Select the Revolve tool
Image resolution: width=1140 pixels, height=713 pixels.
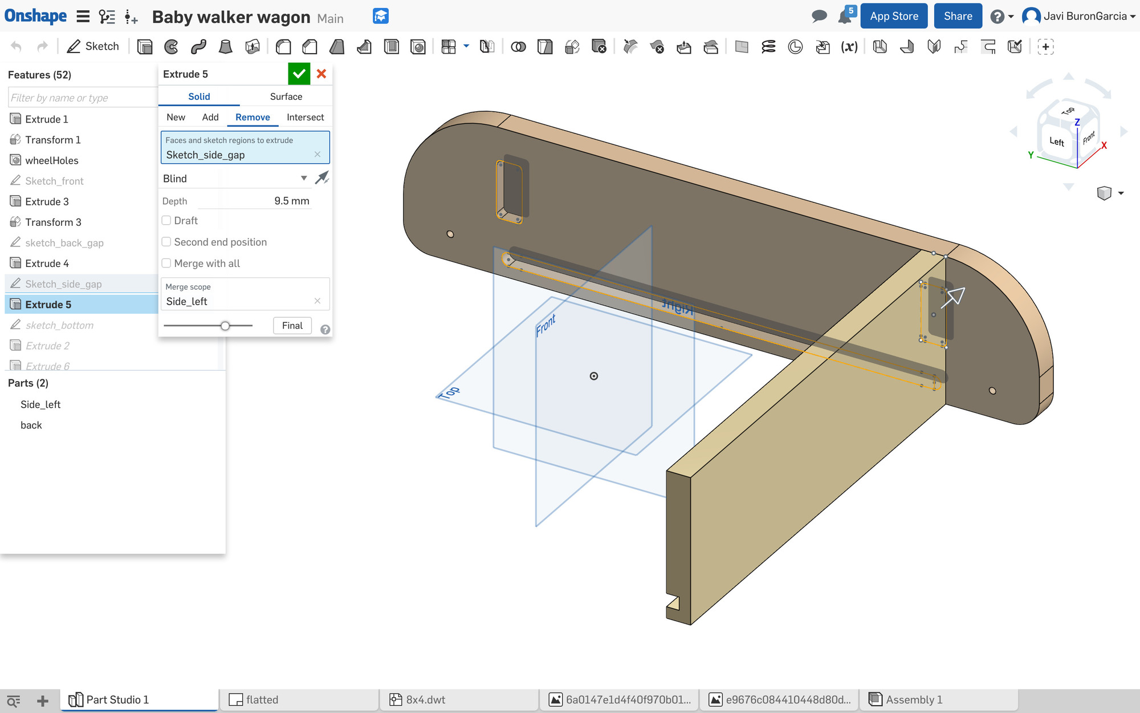[x=171, y=47]
